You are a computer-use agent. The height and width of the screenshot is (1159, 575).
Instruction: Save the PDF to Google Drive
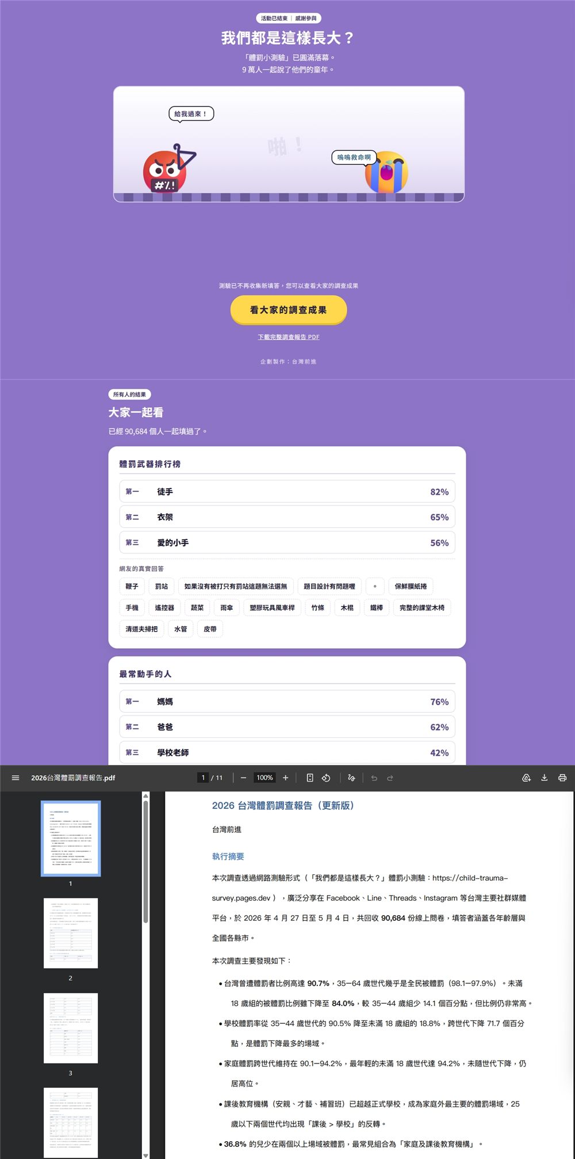click(526, 778)
